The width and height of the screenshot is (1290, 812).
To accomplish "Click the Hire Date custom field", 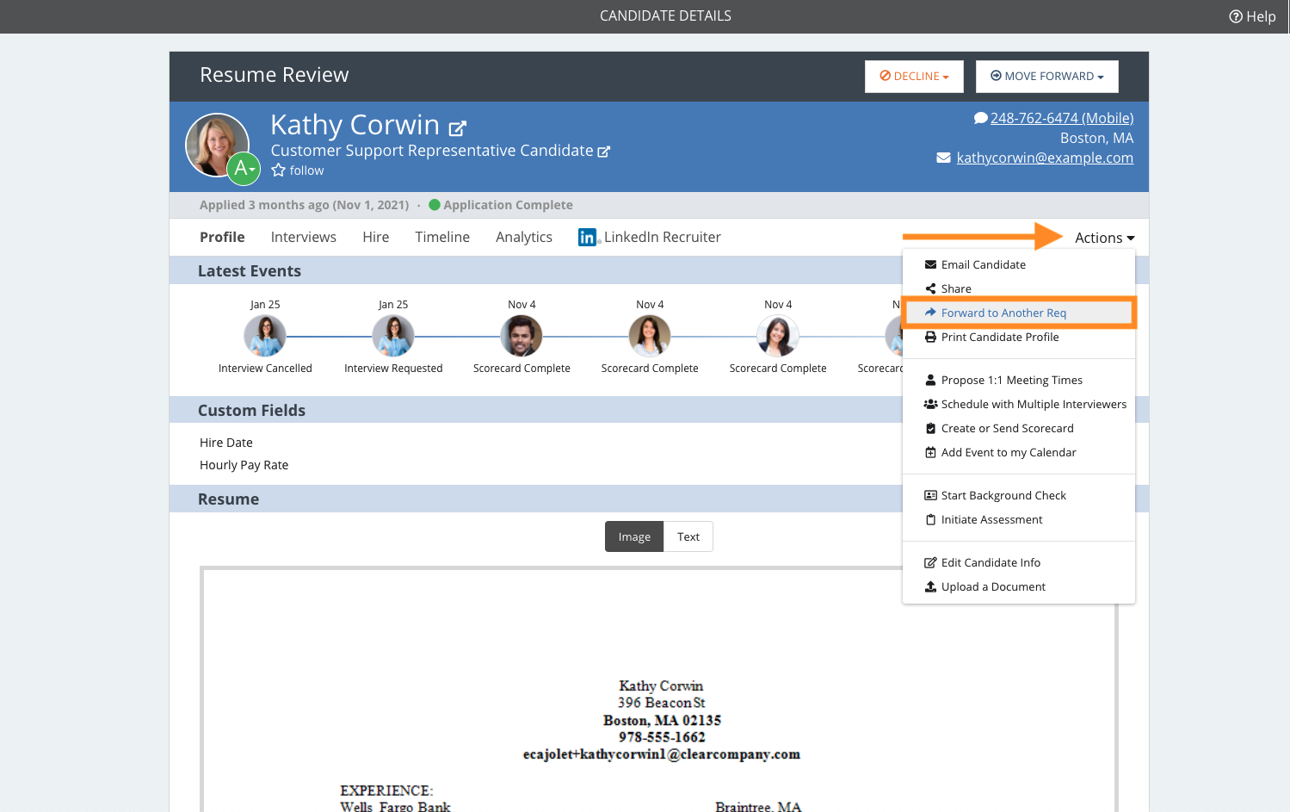I will tap(226, 443).
